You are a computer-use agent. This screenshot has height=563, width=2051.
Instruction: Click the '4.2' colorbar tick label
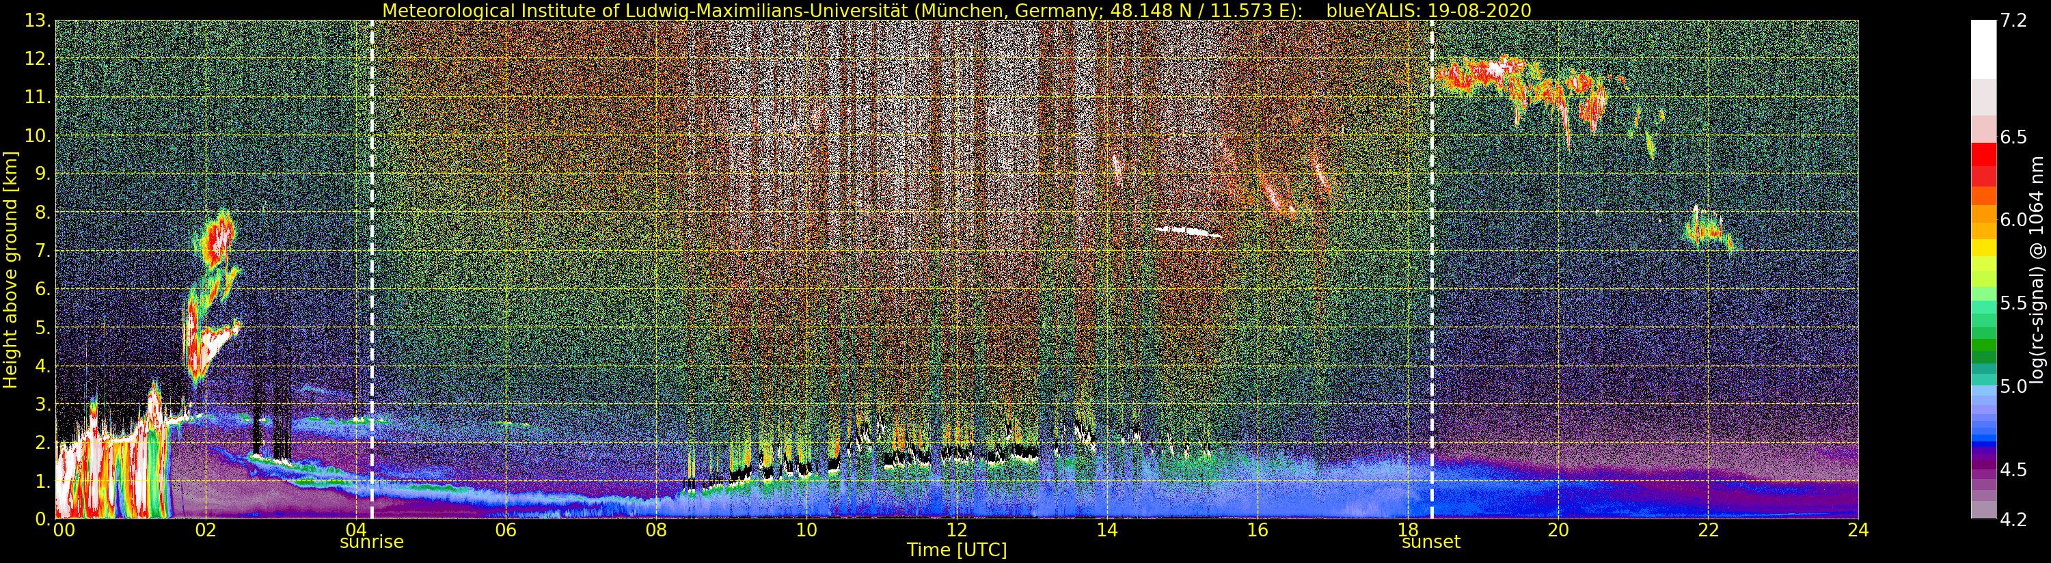tap(2013, 520)
